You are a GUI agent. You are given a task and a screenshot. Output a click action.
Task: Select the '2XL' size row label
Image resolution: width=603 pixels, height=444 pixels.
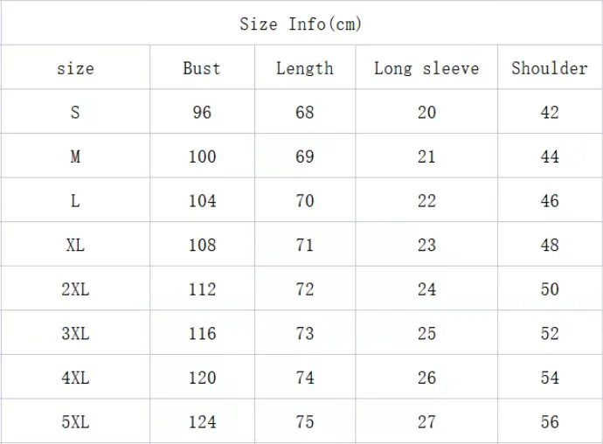click(x=75, y=289)
